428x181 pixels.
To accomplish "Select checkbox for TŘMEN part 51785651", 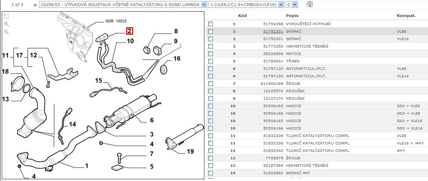I will click(x=211, y=61).
